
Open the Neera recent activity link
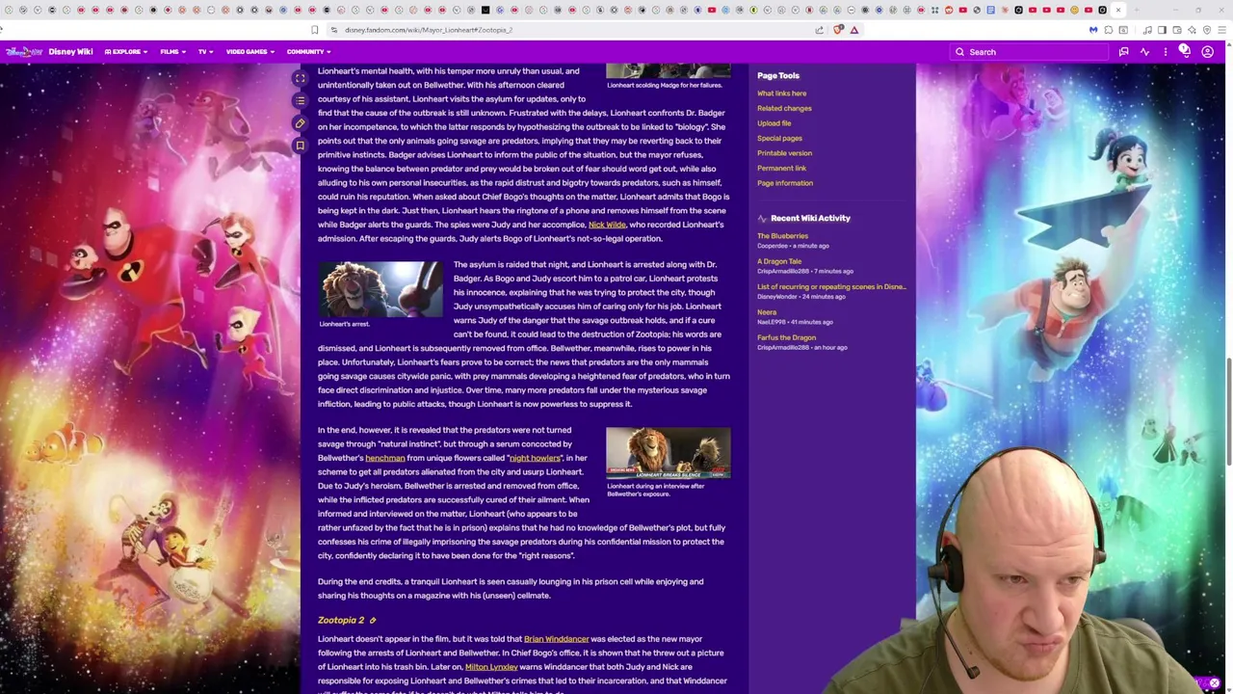click(767, 312)
